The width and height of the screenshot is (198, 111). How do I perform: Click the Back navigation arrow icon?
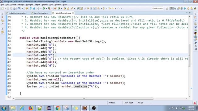pos(113,8)
